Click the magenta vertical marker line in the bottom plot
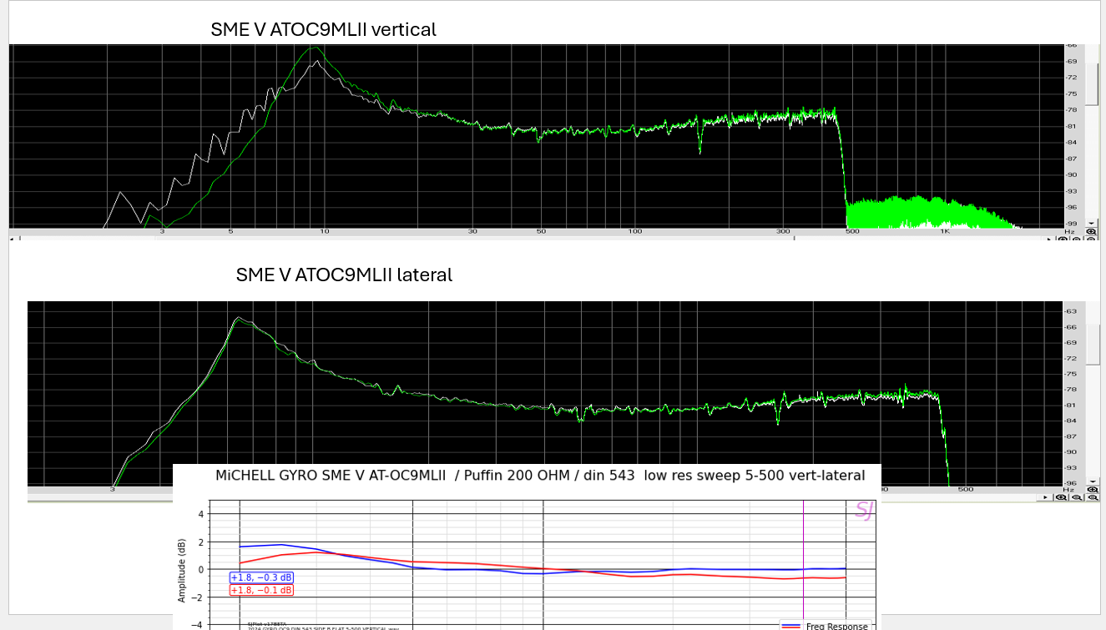The width and height of the screenshot is (1106, 630). tap(803, 559)
